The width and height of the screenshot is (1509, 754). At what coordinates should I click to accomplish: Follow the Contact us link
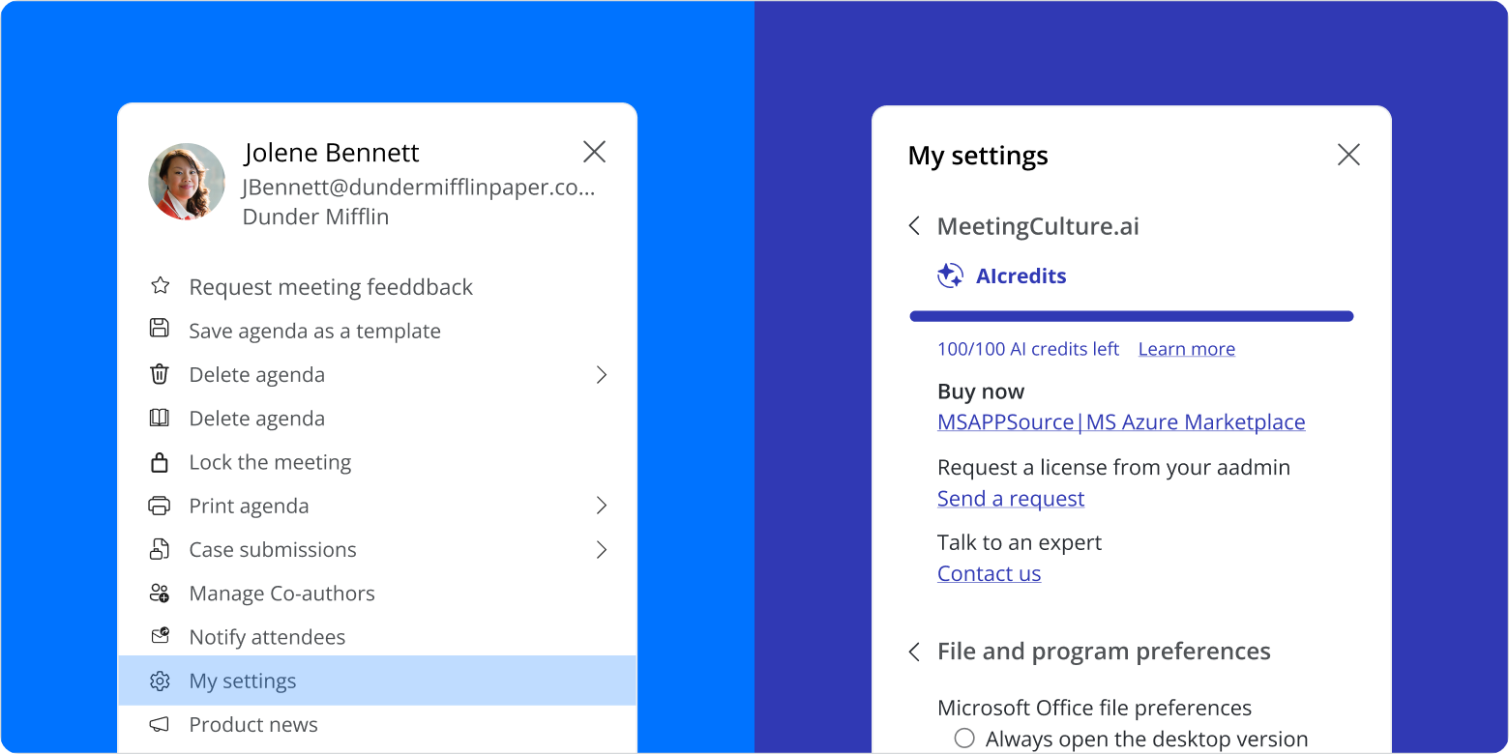(x=989, y=573)
